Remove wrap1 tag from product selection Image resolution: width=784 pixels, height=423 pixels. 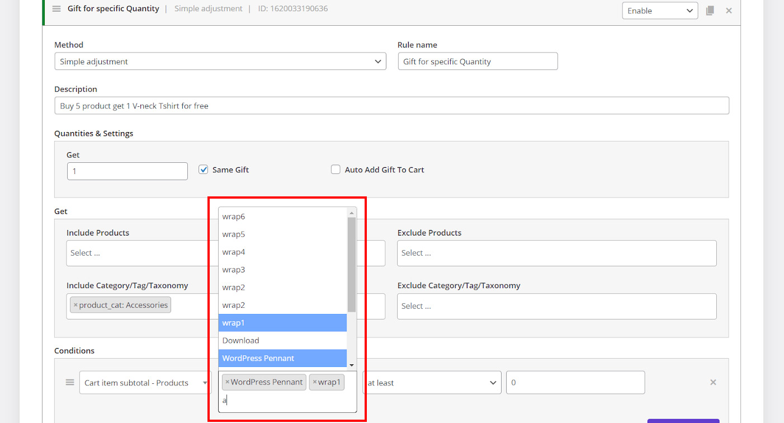pyautogui.click(x=315, y=382)
